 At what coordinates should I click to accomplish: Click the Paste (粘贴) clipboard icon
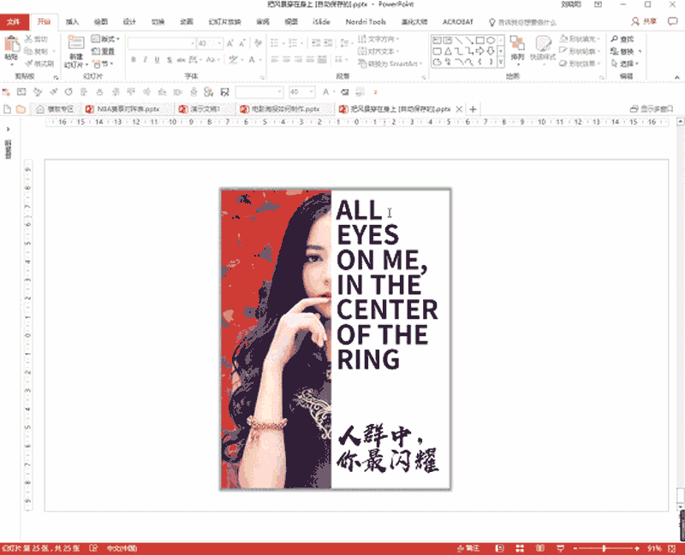[x=11, y=44]
